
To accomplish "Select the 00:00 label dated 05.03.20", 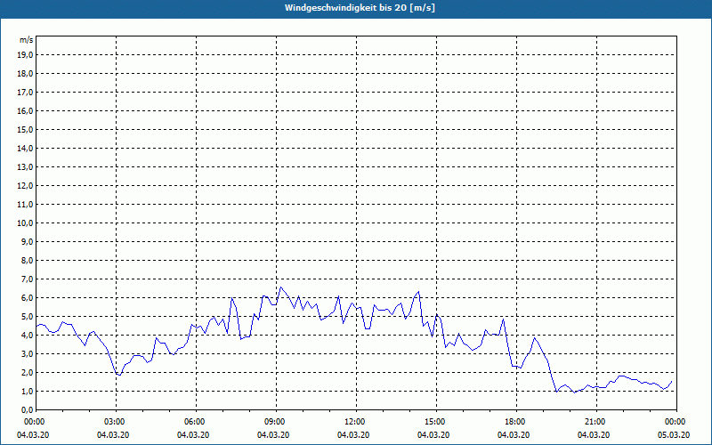I will (x=676, y=422).
